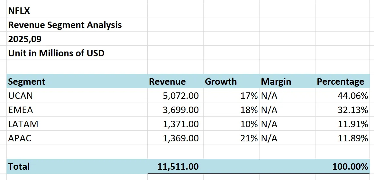Select the EMEA segment cell
The image size is (374, 180).
coord(21,110)
